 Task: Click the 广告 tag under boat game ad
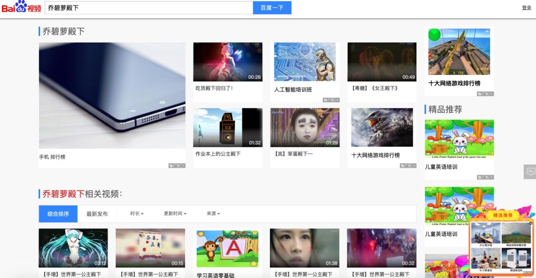(x=483, y=94)
